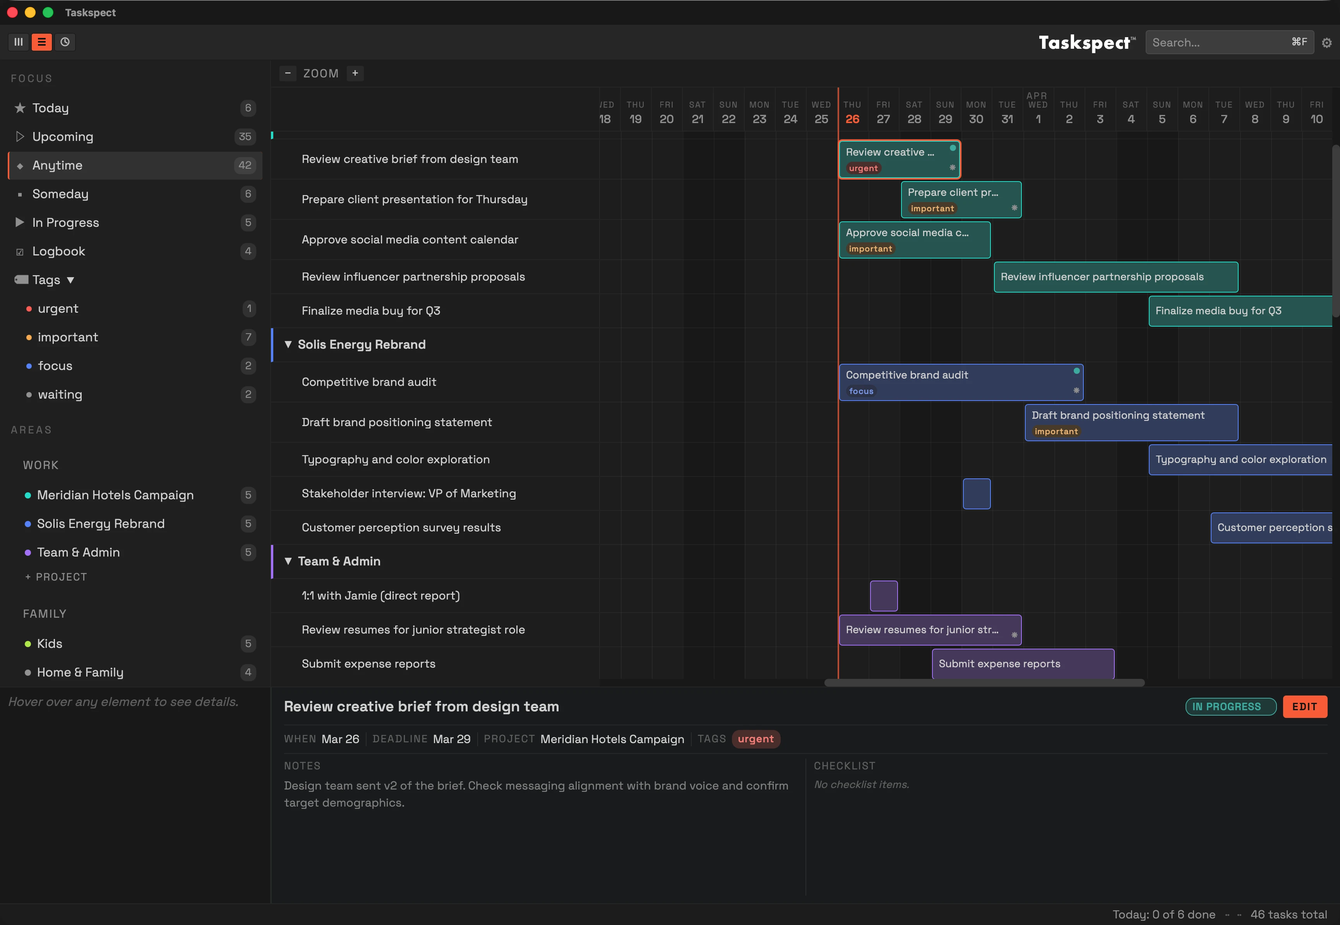Click the Today star icon
This screenshot has width=1340, height=925.
point(20,108)
